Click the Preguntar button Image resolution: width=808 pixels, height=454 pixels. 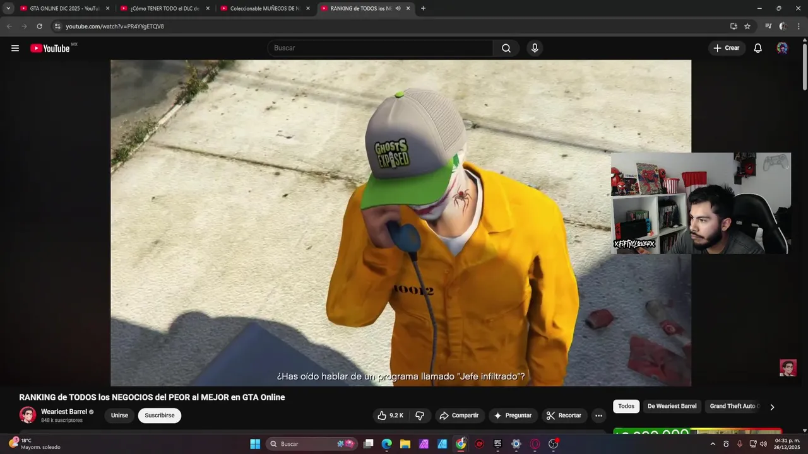coord(513,416)
